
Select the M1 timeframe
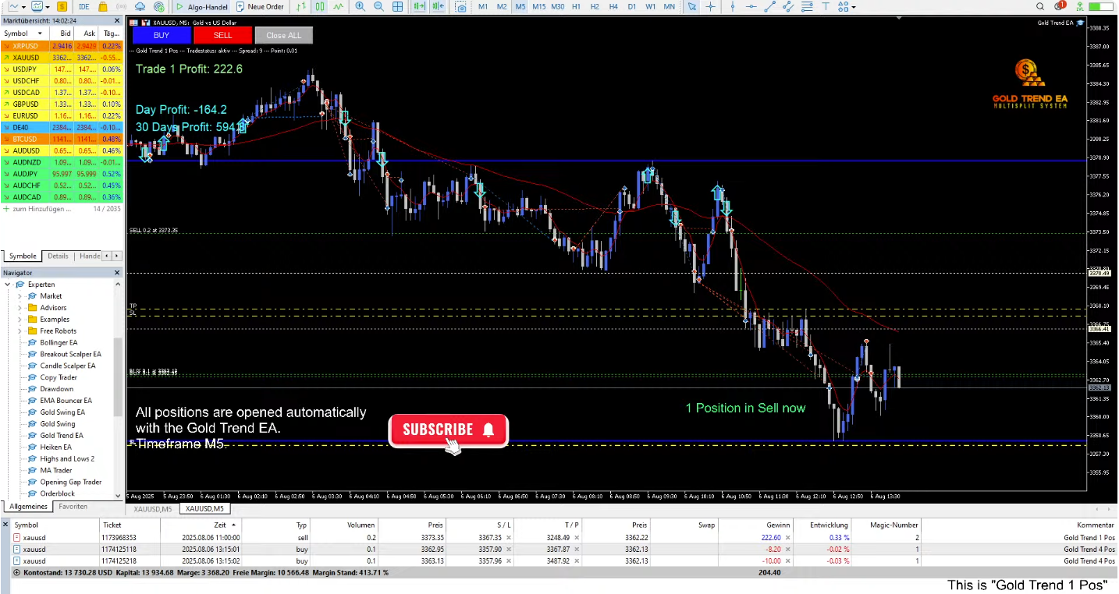(x=483, y=6)
